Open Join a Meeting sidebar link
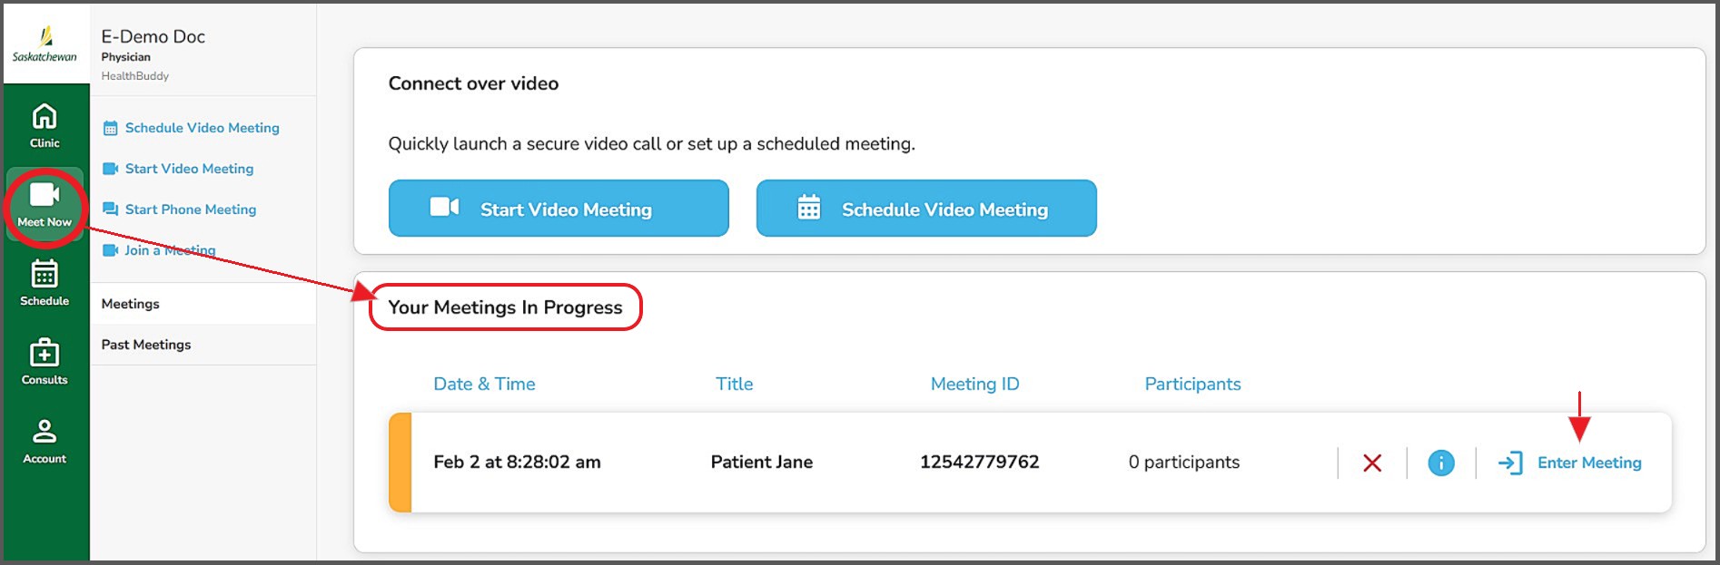The height and width of the screenshot is (565, 1720). pos(170,250)
